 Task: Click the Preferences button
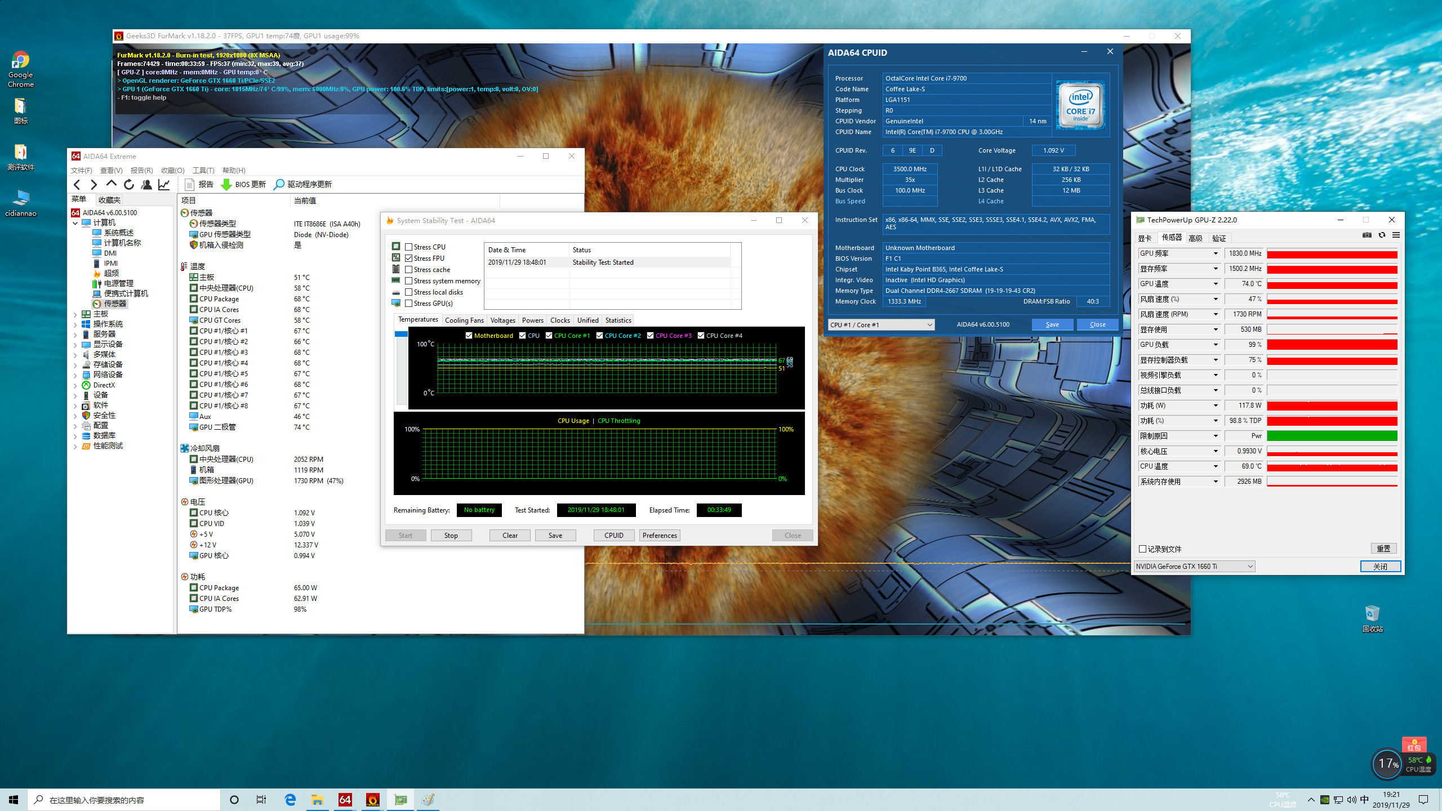tap(659, 535)
